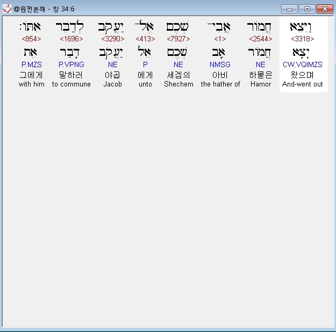Click Korean gloss 하몰은
This screenshot has height=332, width=336.
[261, 75]
